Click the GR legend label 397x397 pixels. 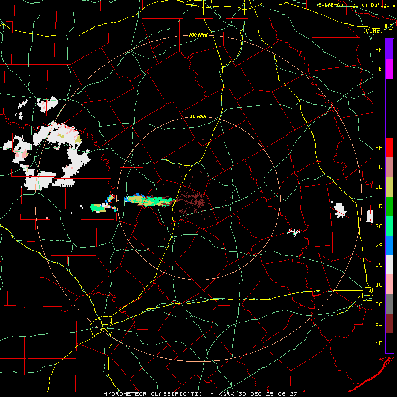[378, 167]
